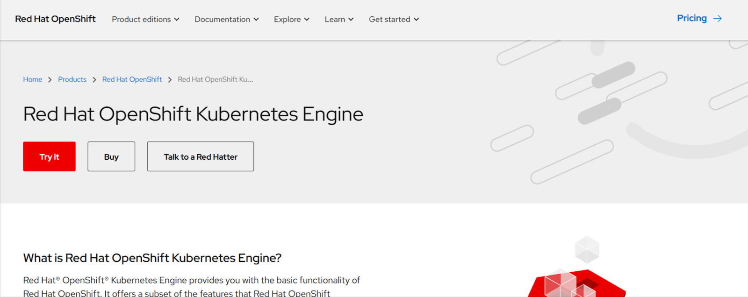Open the Product editions menu

point(145,19)
